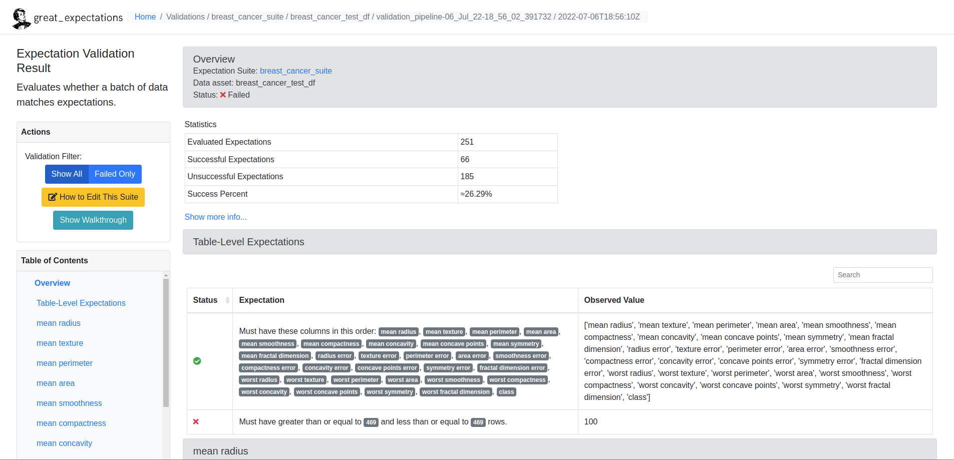Click the red X next to Failed in Overview
954x460 pixels.
click(x=224, y=95)
